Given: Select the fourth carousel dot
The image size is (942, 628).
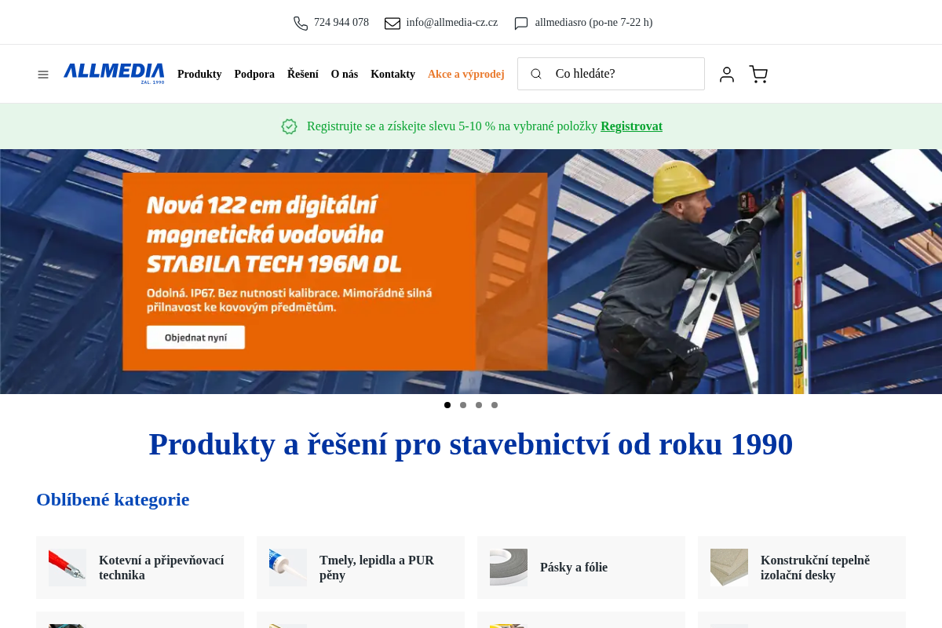Looking at the screenshot, I should tap(495, 405).
